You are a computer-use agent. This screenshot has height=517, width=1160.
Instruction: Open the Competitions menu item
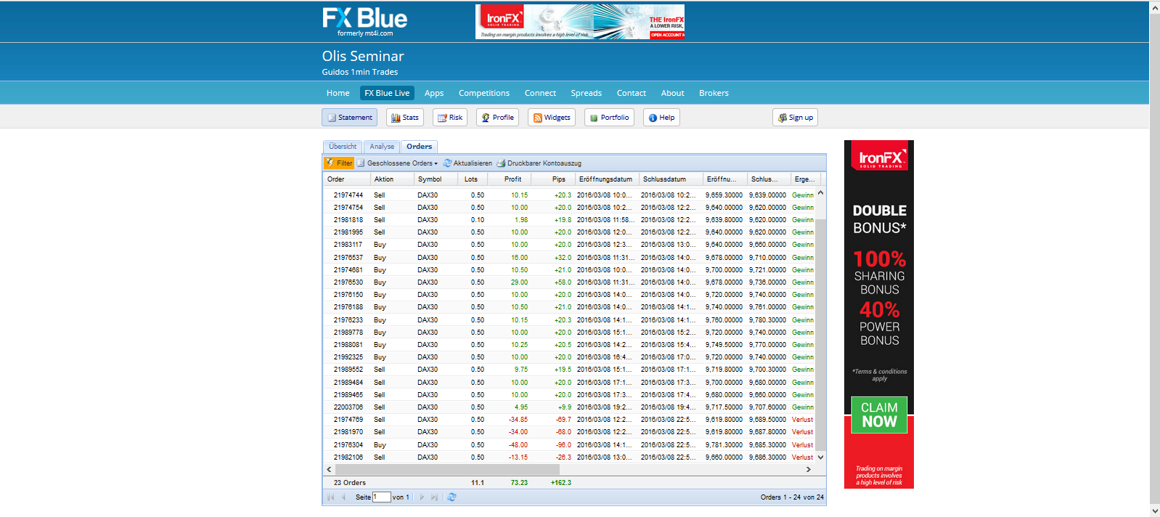point(484,93)
